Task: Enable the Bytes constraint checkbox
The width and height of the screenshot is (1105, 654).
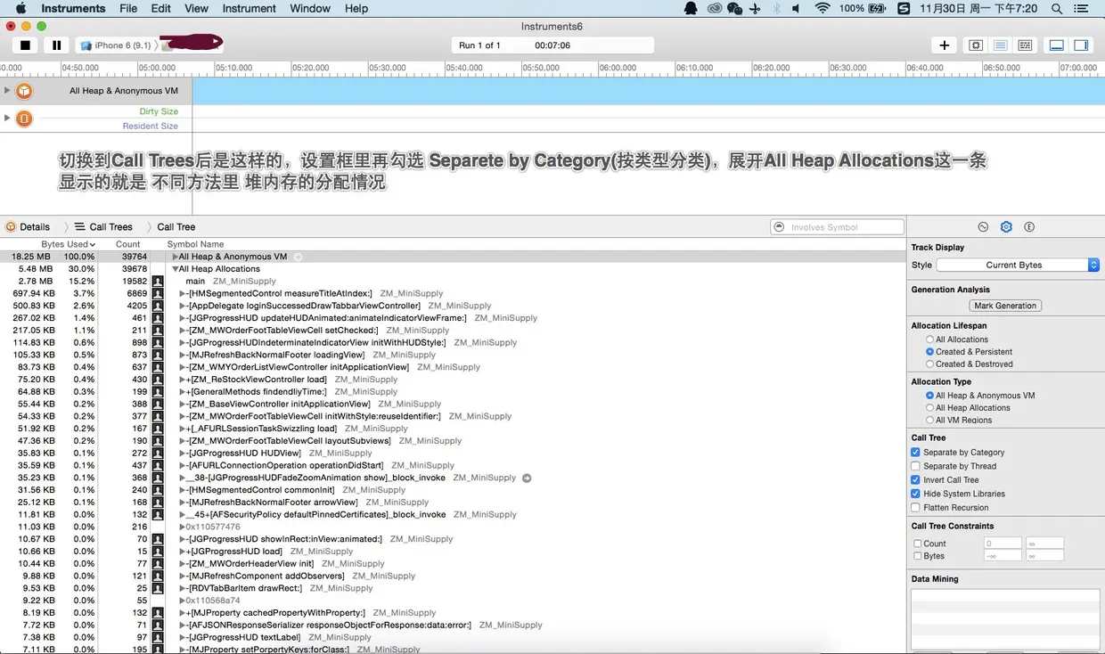Action: coord(918,556)
